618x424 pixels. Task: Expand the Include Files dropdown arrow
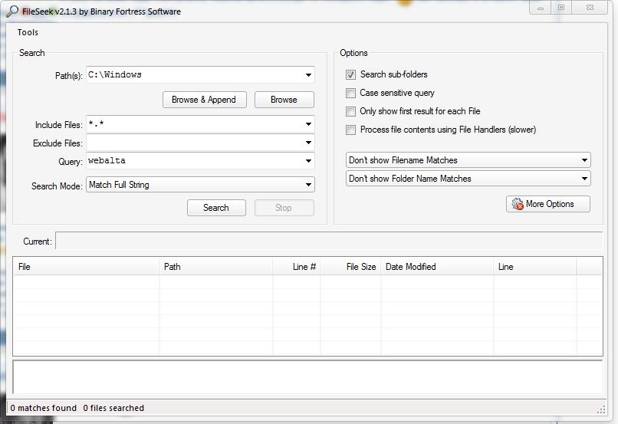coord(308,124)
